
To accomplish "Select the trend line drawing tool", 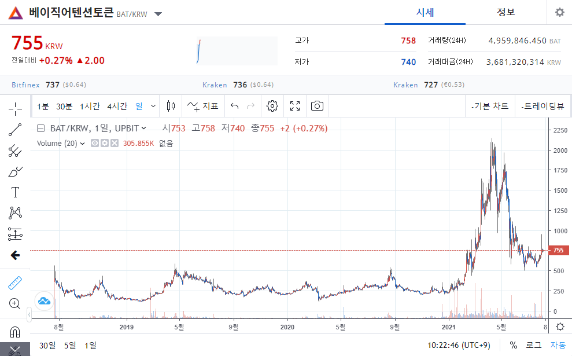I will [x=15, y=130].
